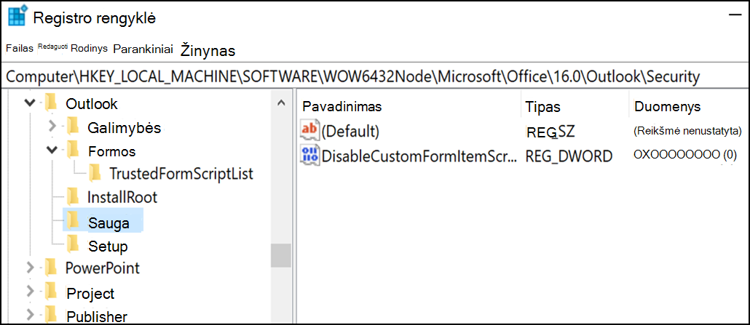
Task: Select the DisableCustomFormItemScr... value name
Action: click(419, 156)
